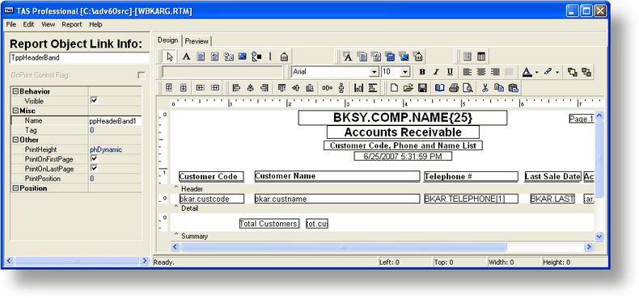Select the DBBarcode data component tool
The image size is (639, 298).
click(417, 57)
